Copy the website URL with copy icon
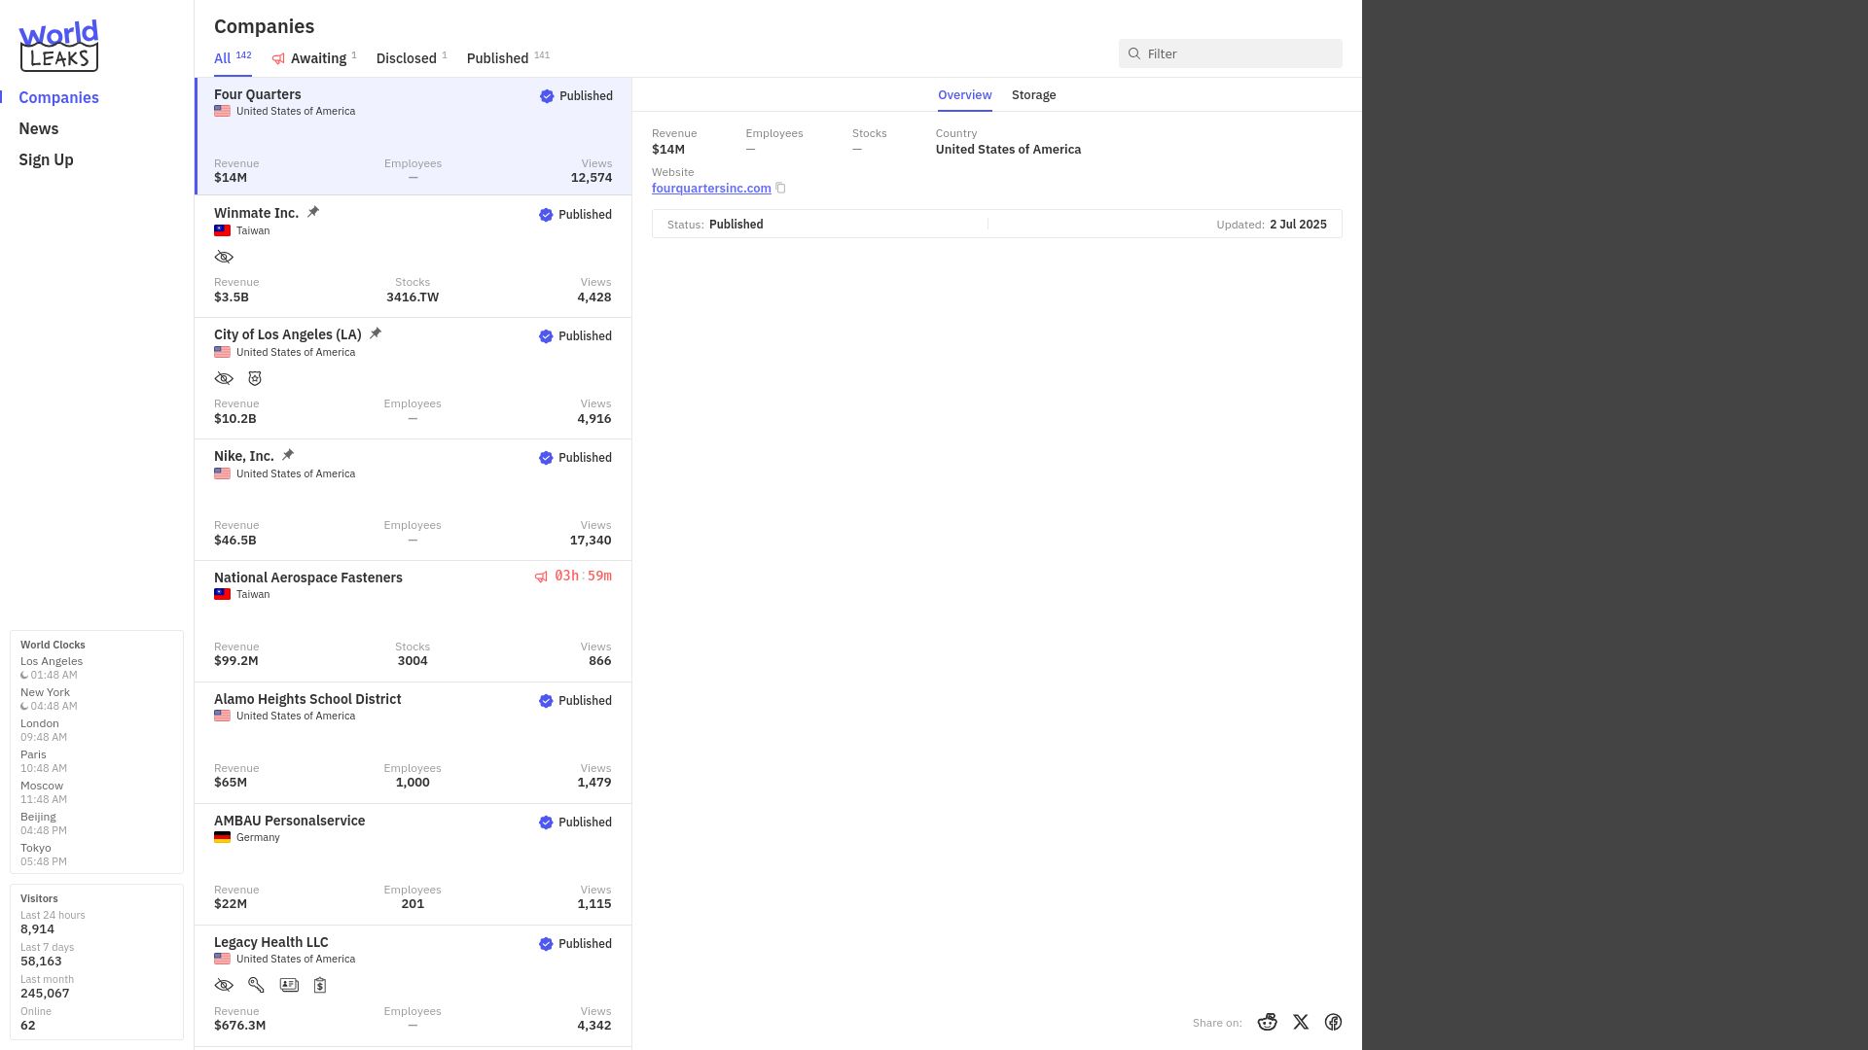 [x=780, y=188]
